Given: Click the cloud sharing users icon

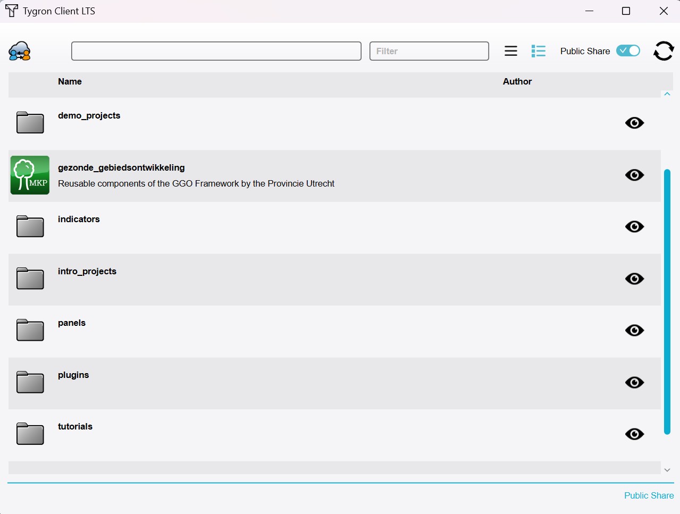Looking at the screenshot, I should tap(20, 51).
